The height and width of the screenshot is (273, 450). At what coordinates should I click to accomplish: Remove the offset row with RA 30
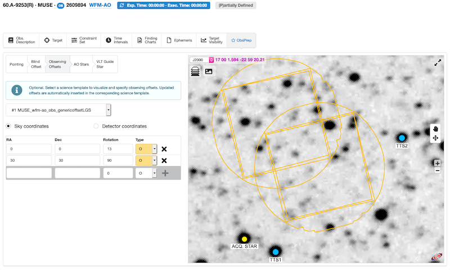(164, 161)
